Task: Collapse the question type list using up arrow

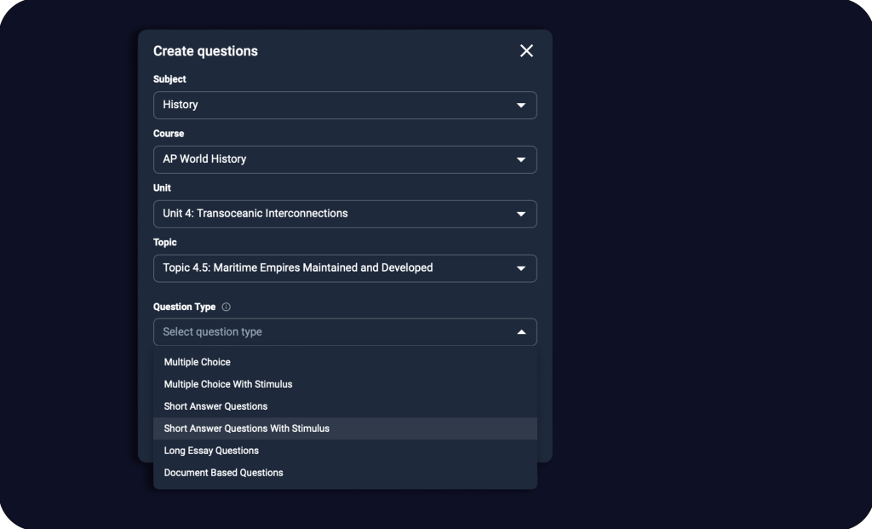Action: (521, 332)
